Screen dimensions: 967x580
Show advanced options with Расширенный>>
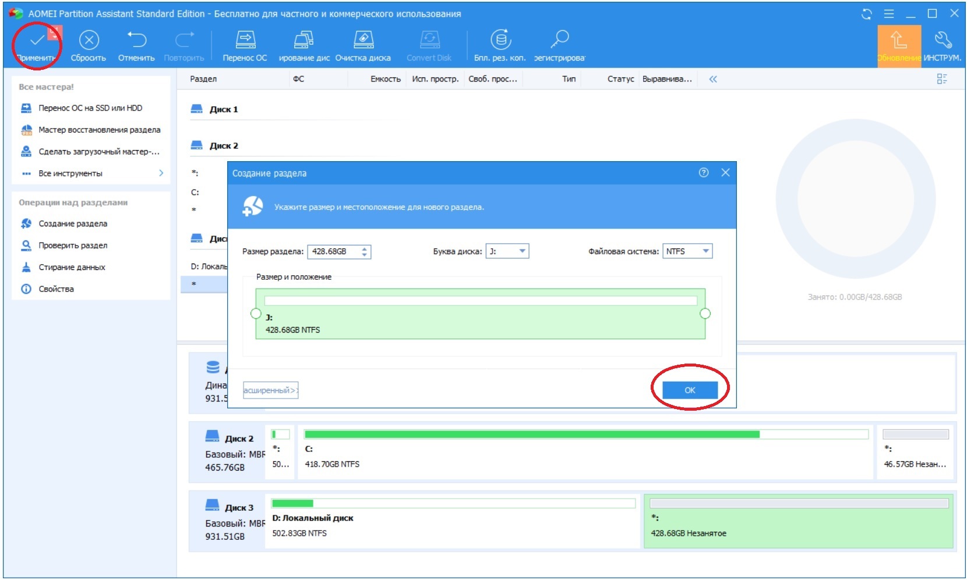coord(271,390)
